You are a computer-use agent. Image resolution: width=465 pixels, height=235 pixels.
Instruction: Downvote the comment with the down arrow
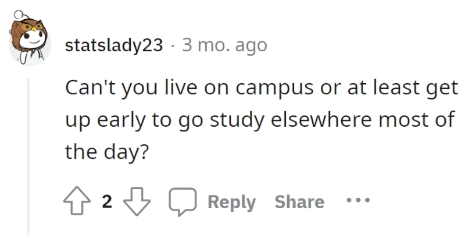(137, 201)
